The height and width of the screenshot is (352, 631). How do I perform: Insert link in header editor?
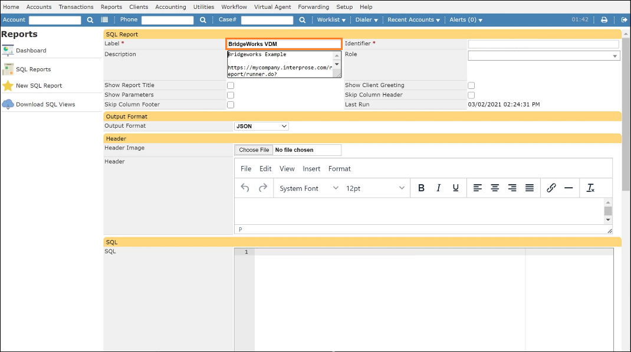[x=551, y=188]
